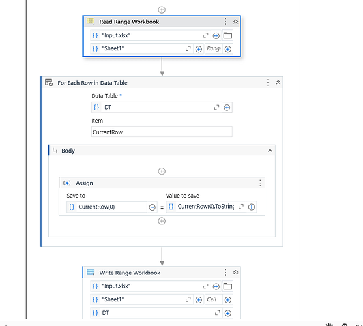Open For Each Row options menu

coord(268,82)
